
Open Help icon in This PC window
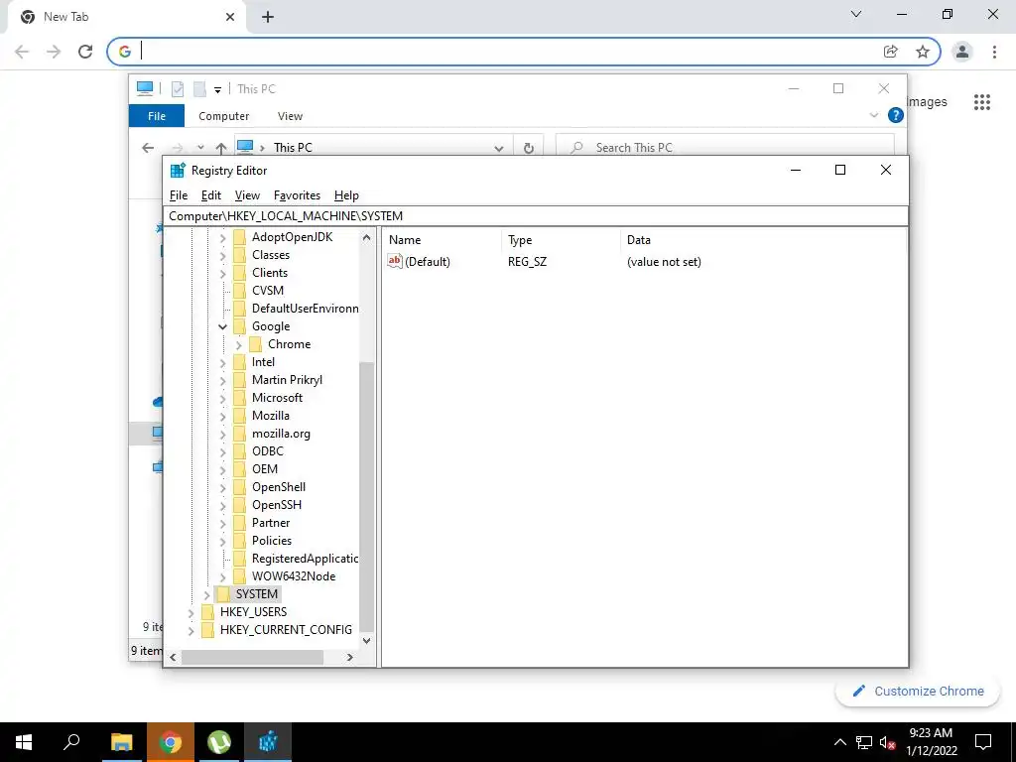pos(896,115)
